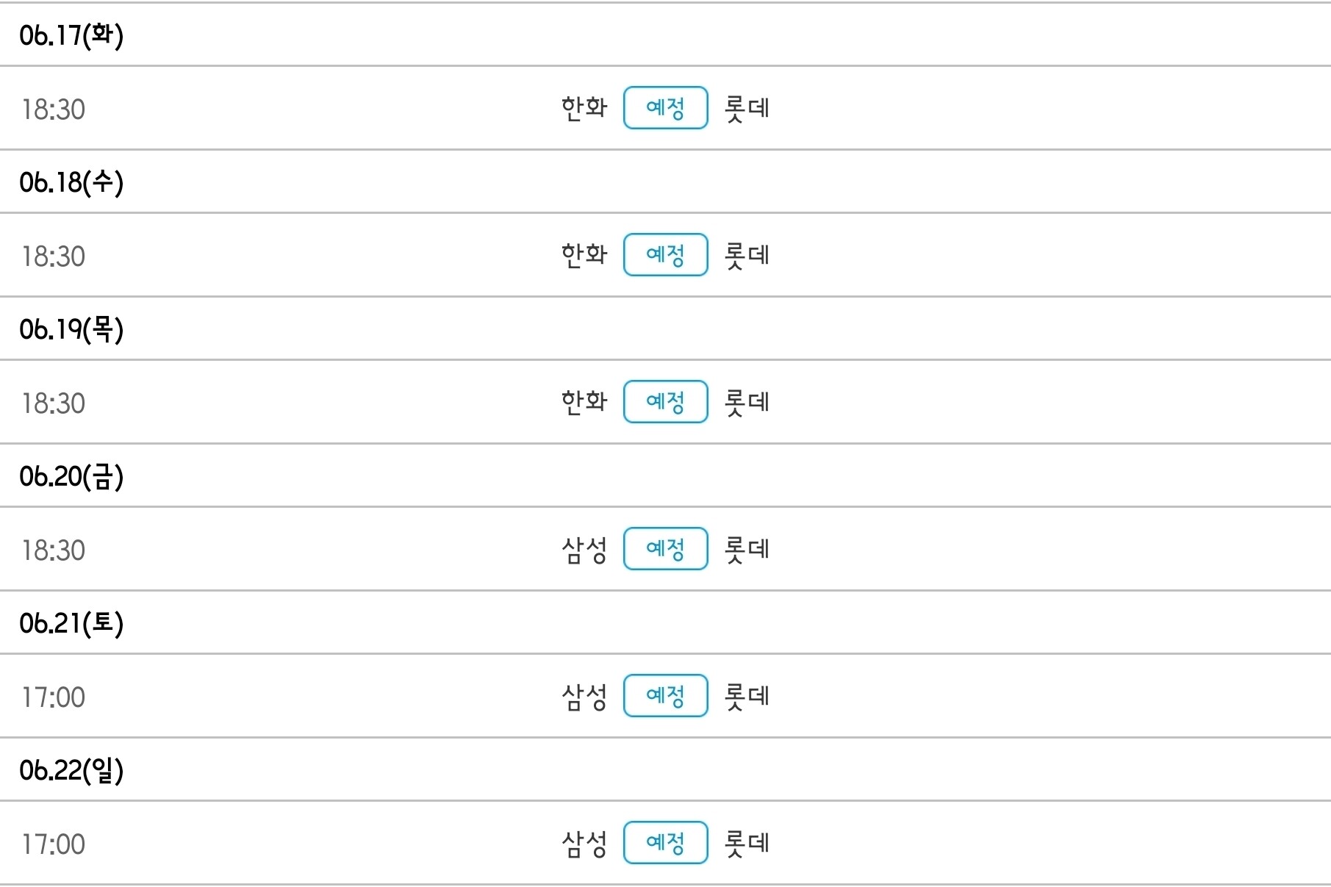Screen dimensions: 1331x887
Task: Select 한화 team name in the 06.18 game
Action: click(x=584, y=255)
